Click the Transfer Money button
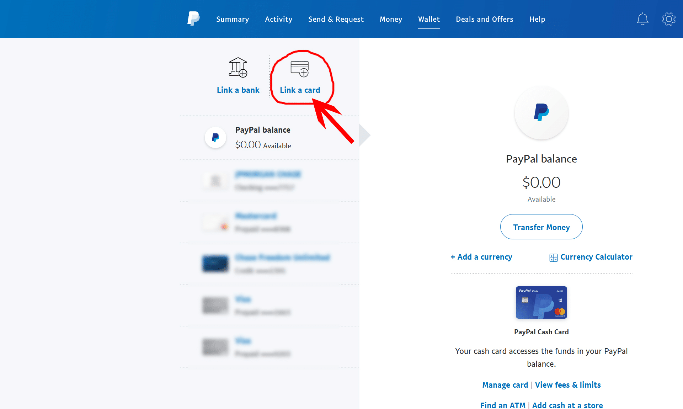 coord(541,227)
